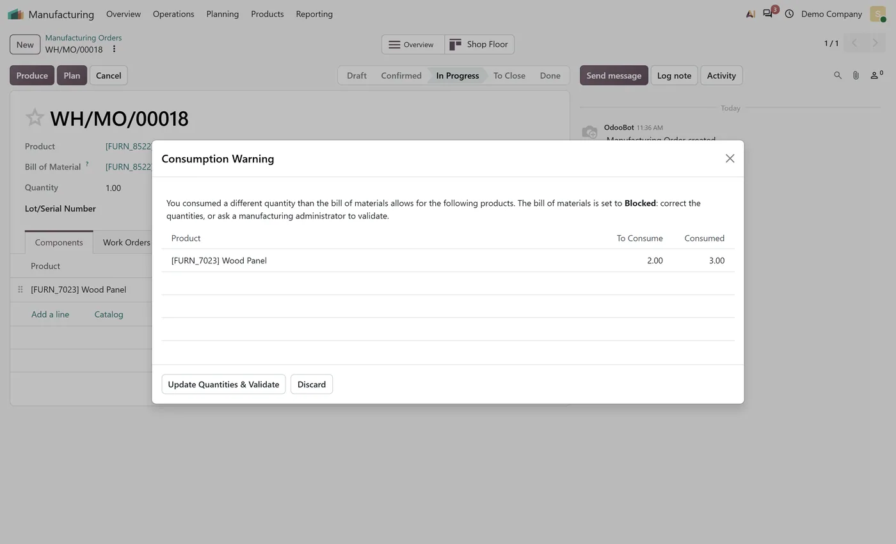The height and width of the screenshot is (544, 896).
Task: Select the Confirmed status stage
Action: pos(401,75)
